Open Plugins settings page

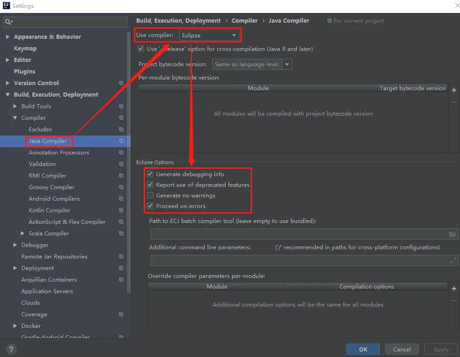pos(25,72)
